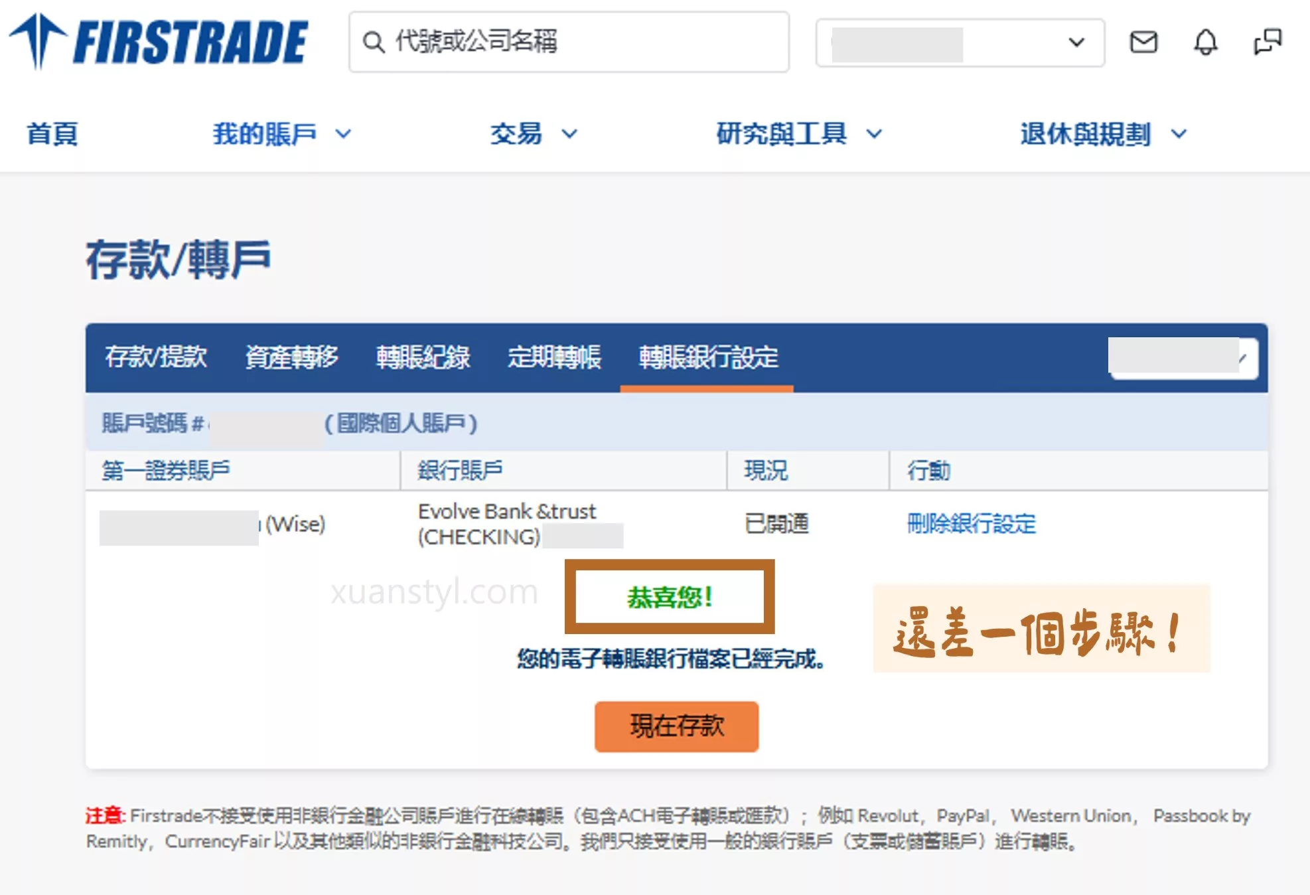Expand the 研究與工具 menu
This screenshot has width=1310, height=895.
click(799, 133)
